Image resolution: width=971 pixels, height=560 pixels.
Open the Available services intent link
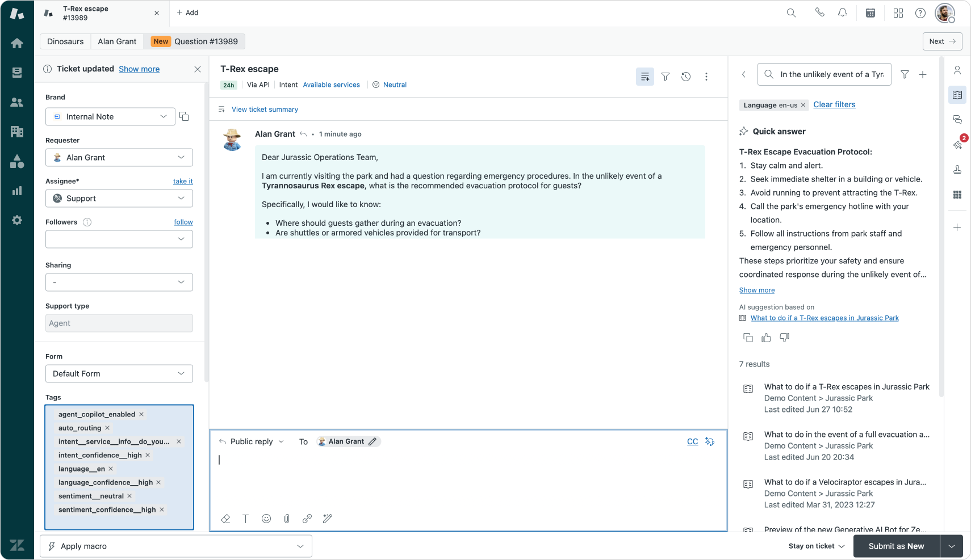point(332,85)
